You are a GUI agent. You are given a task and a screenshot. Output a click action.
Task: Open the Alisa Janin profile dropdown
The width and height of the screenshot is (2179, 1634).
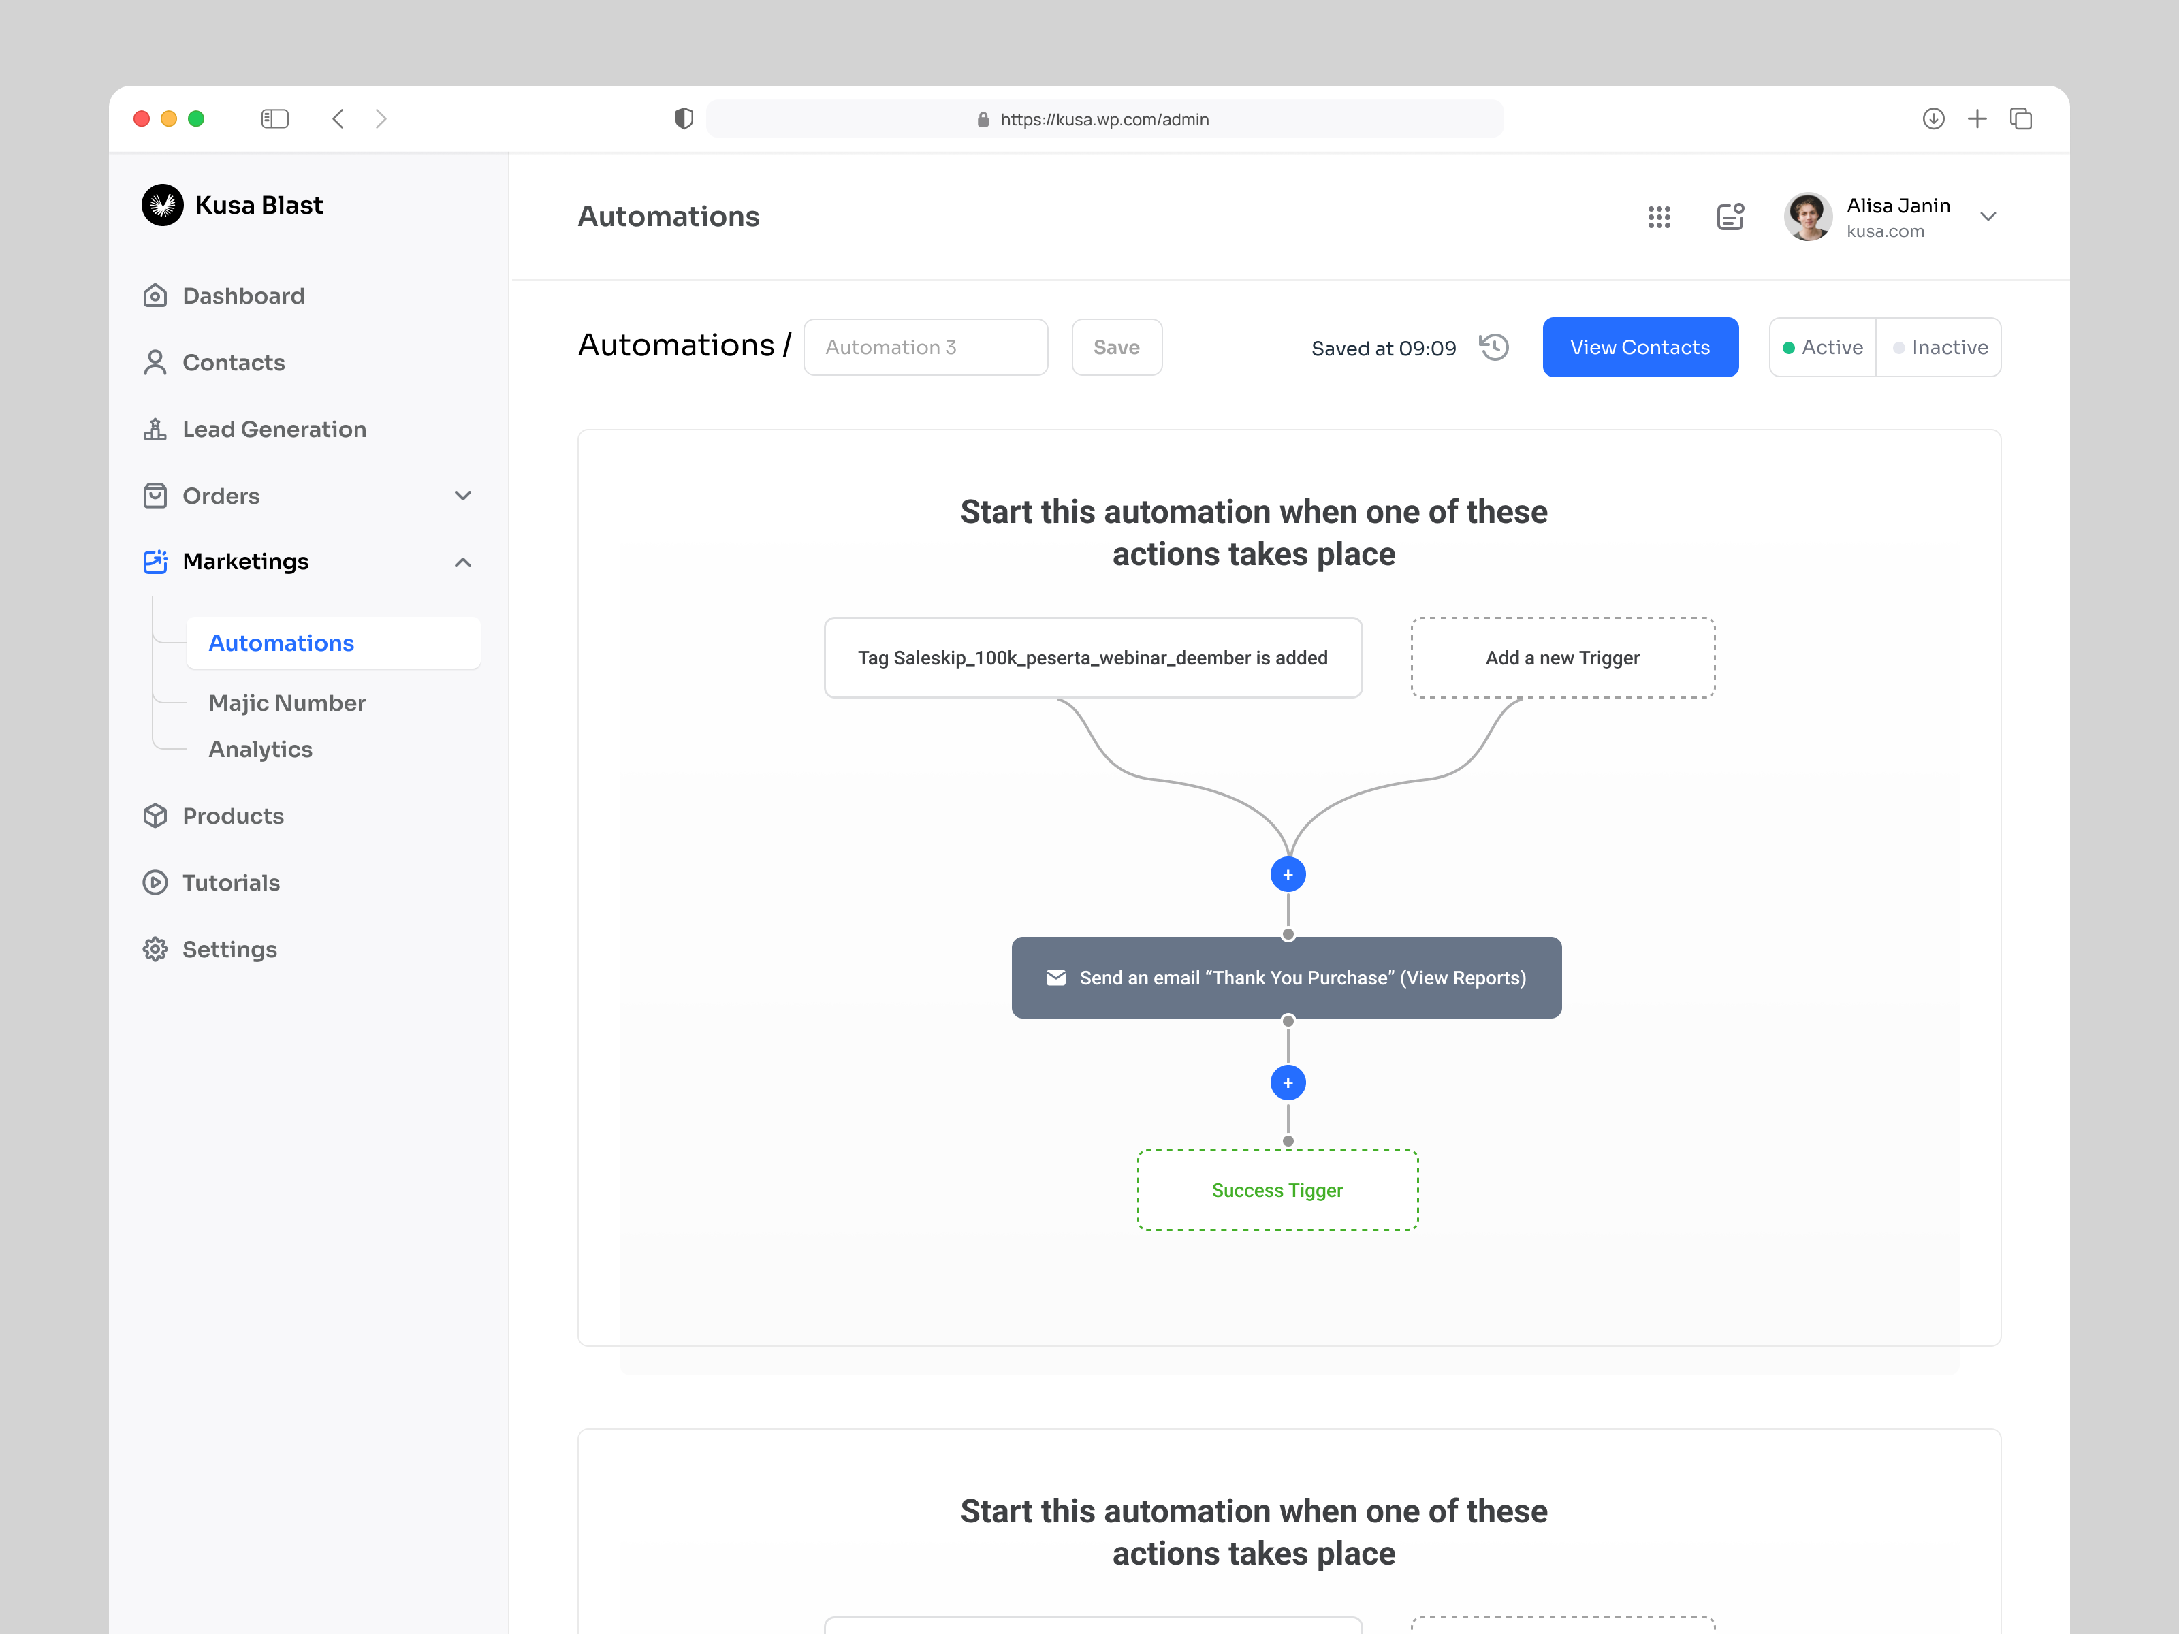pos(1988,217)
